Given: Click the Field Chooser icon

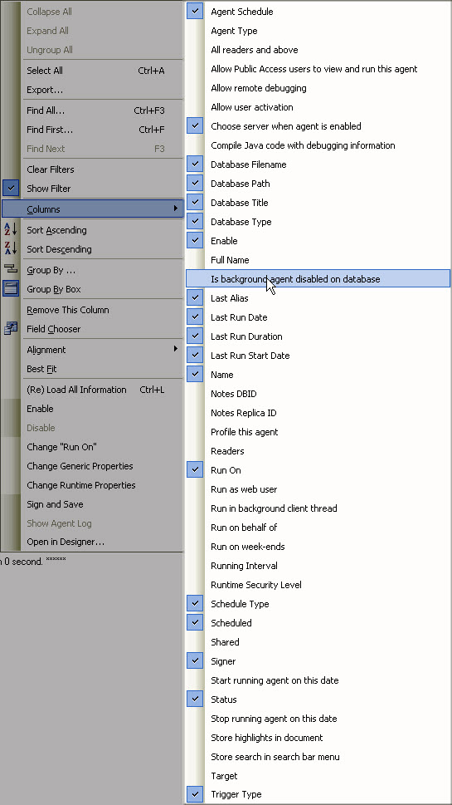Looking at the screenshot, I should [10, 329].
